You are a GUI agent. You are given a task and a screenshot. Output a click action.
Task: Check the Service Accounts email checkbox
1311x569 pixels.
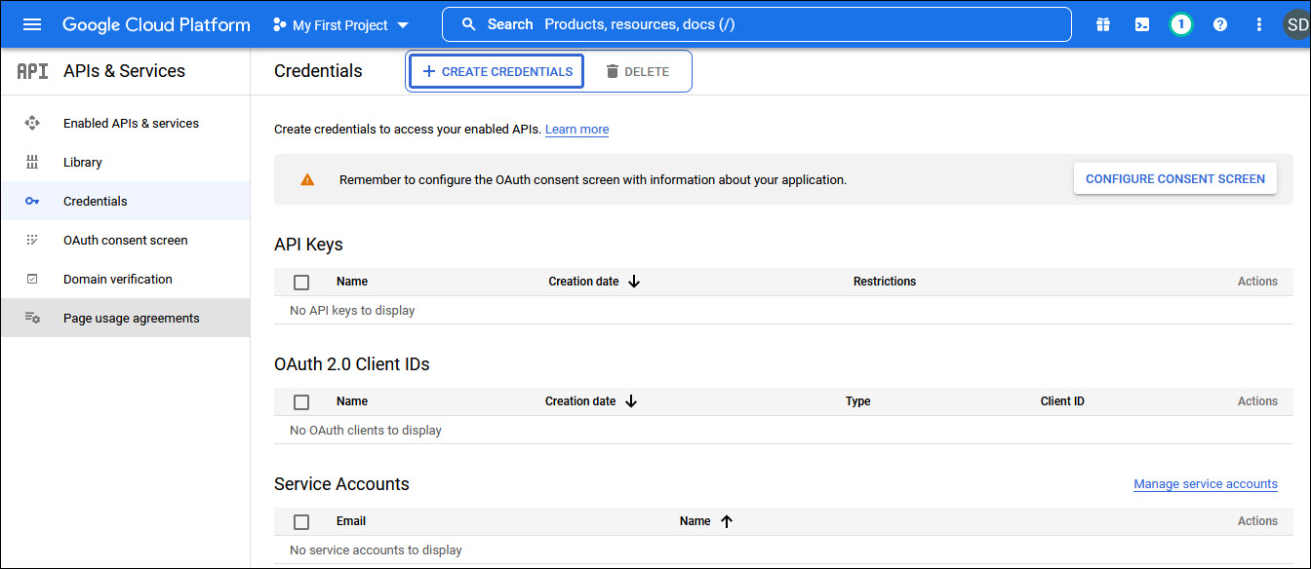(x=301, y=521)
